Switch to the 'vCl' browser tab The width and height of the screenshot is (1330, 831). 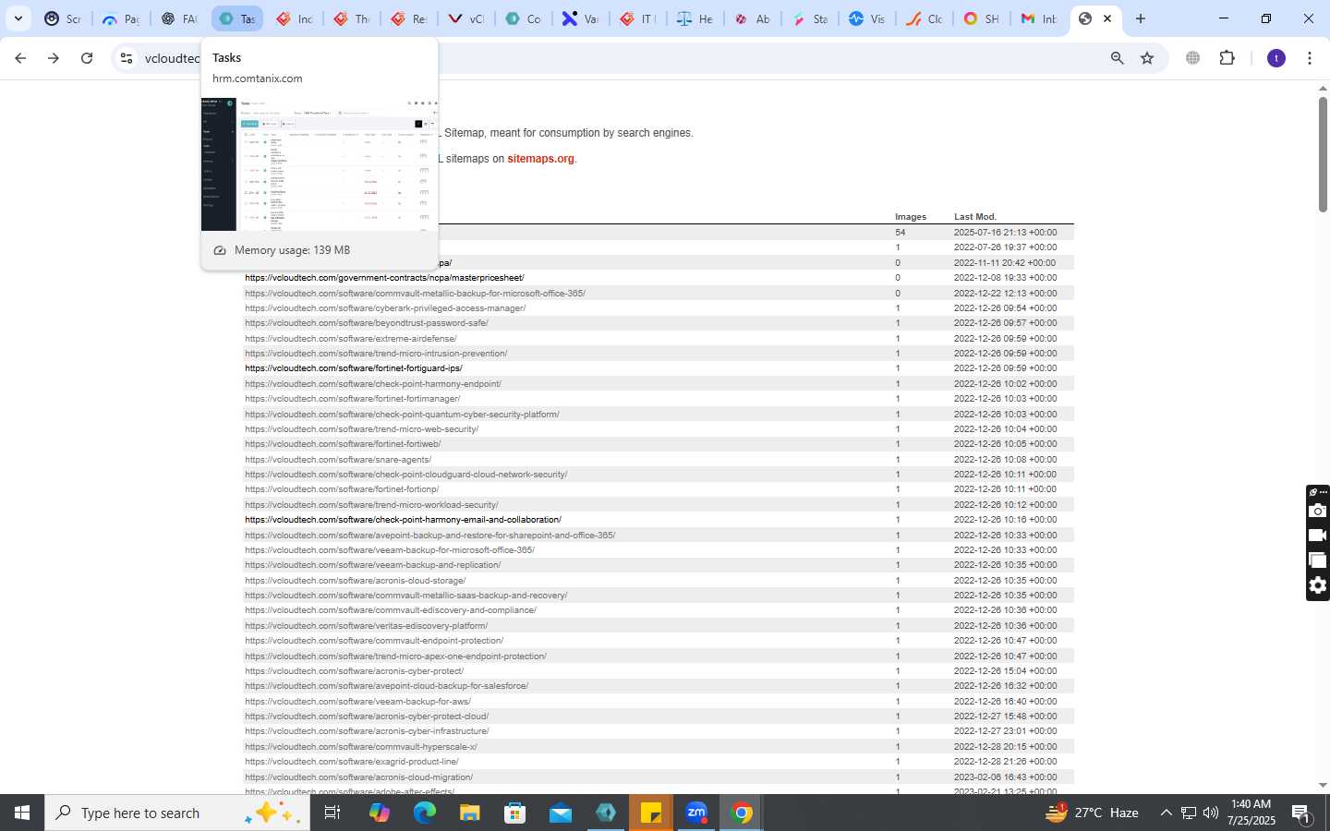465,18
